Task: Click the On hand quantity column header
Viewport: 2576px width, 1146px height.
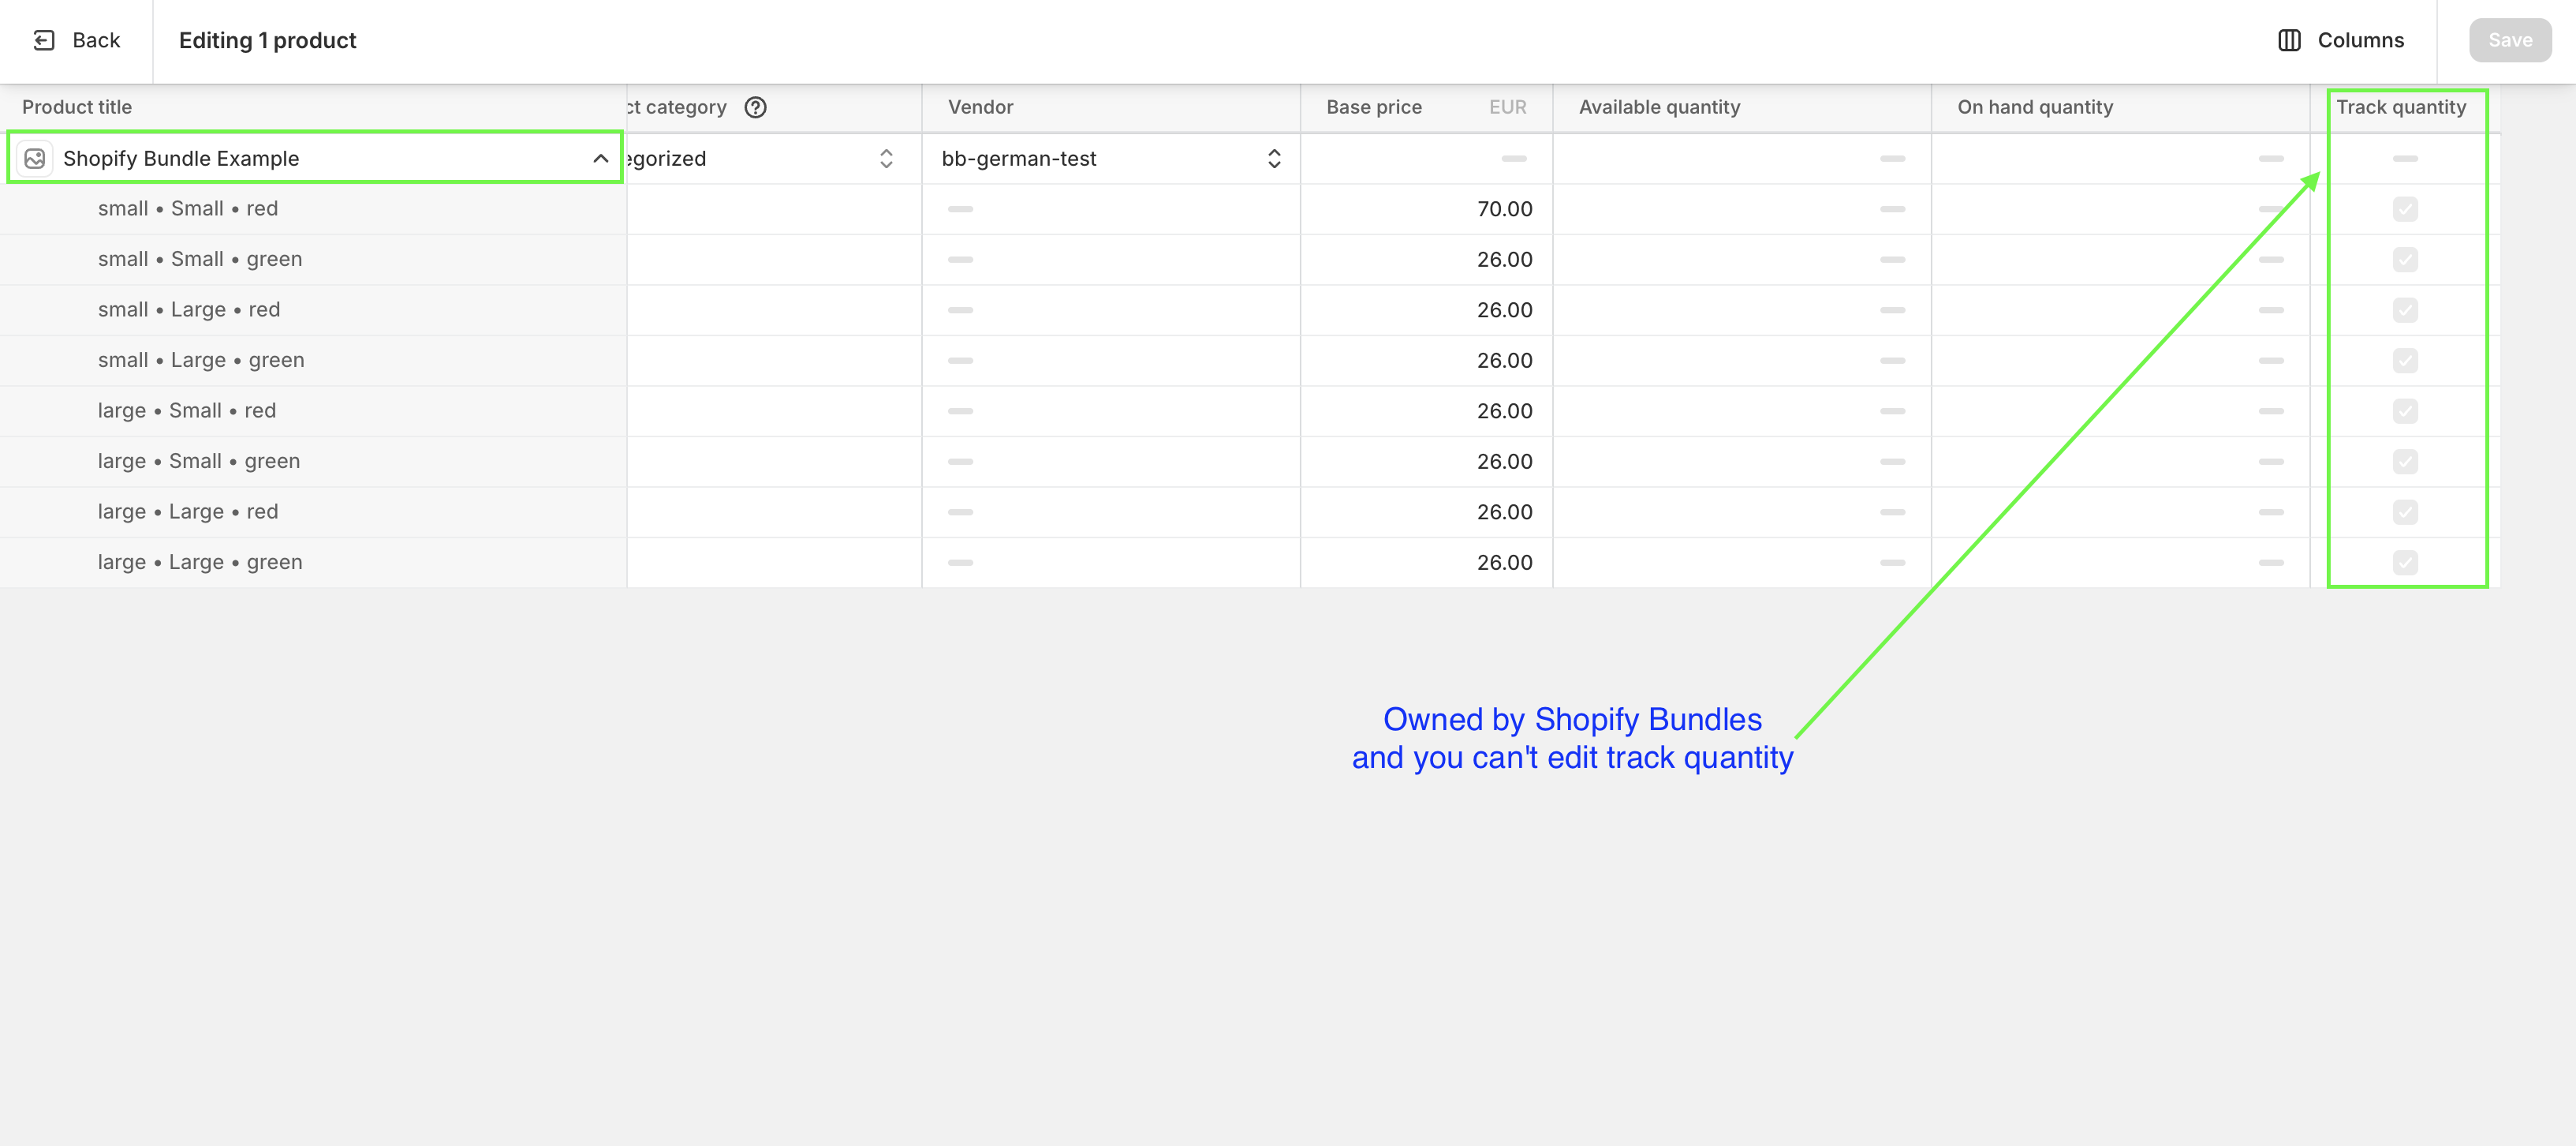Action: (x=2035, y=107)
